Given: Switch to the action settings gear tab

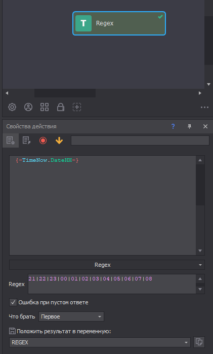Looking at the screenshot, I should [11, 140].
